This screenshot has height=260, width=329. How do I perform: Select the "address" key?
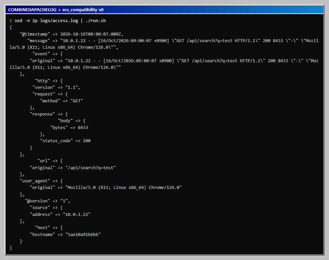[41, 215]
